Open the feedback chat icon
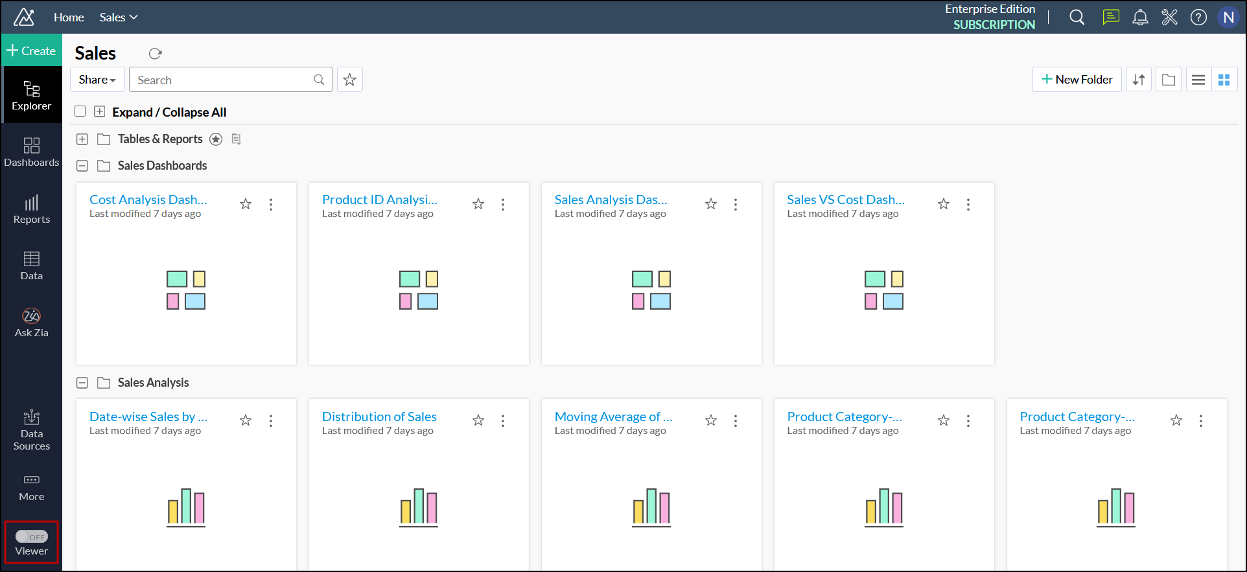The height and width of the screenshot is (572, 1247). tap(1110, 17)
